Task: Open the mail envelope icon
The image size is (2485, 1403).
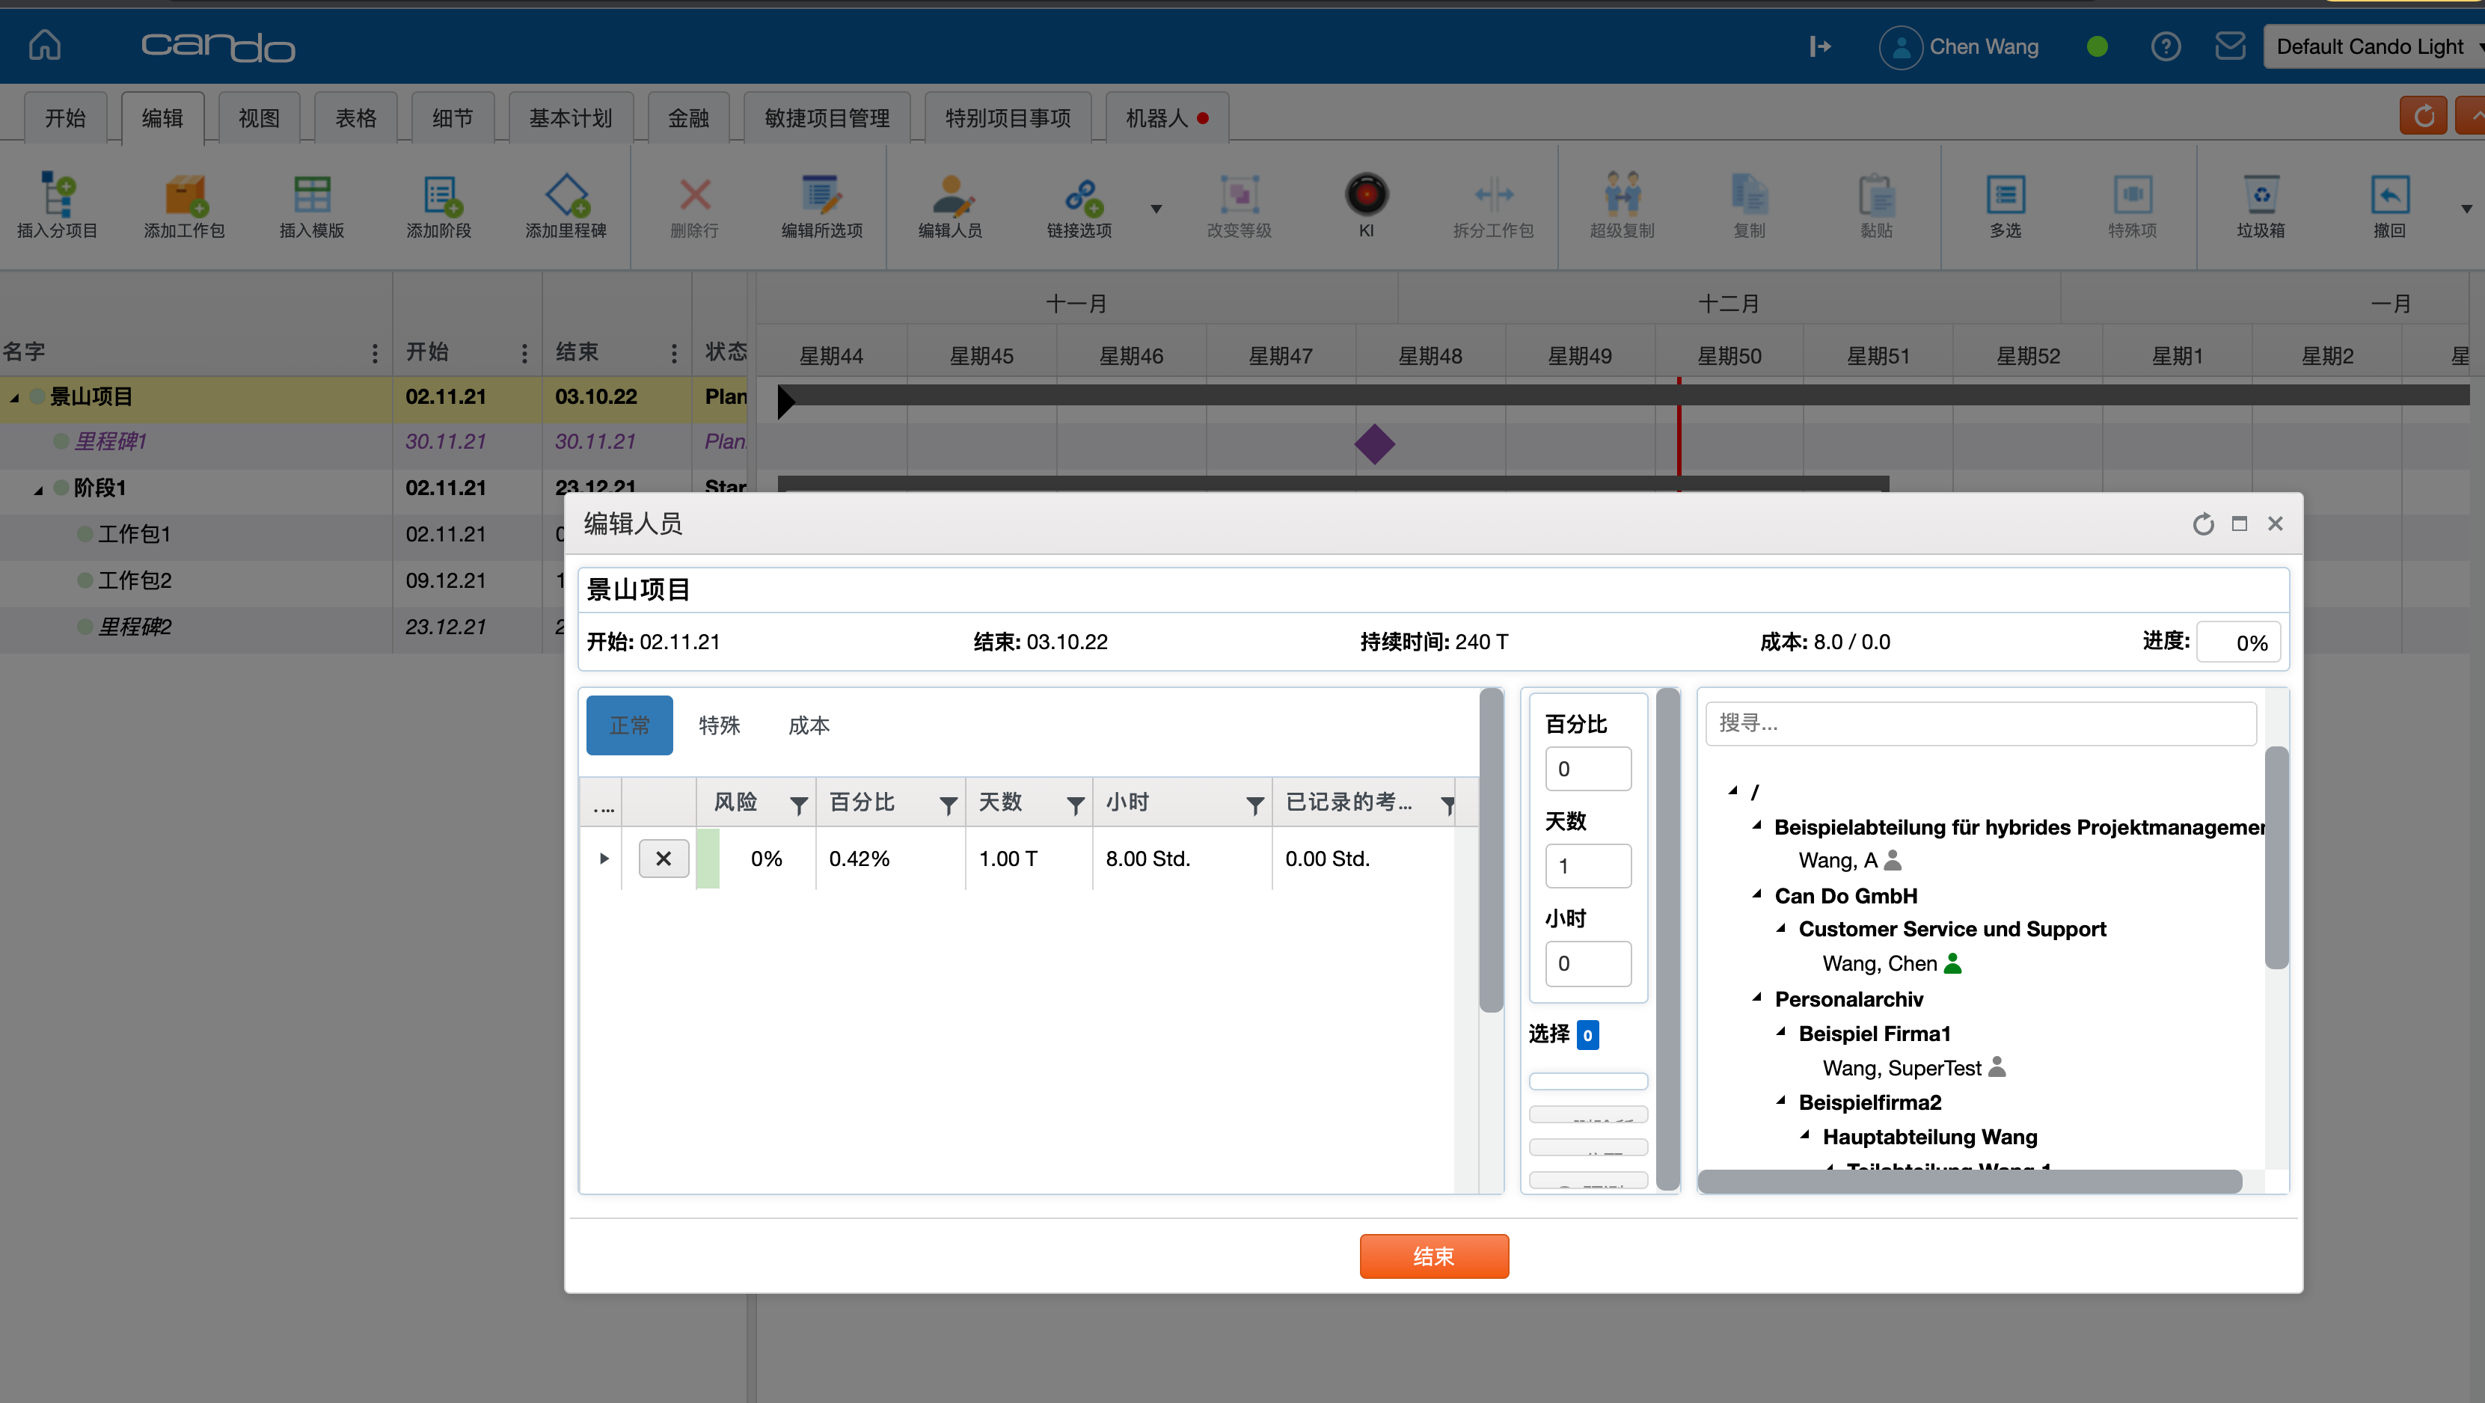Action: click(2229, 46)
